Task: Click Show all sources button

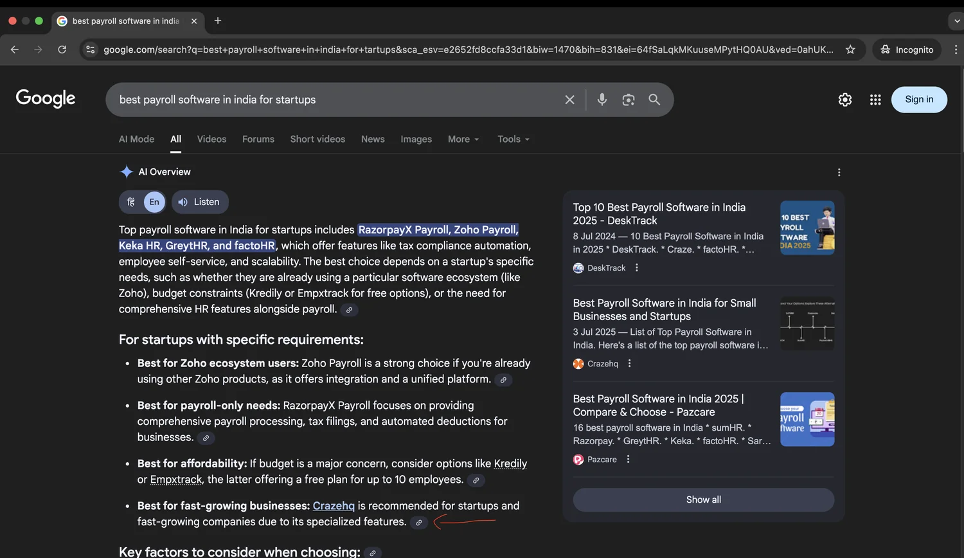Action: pos(704,500)
